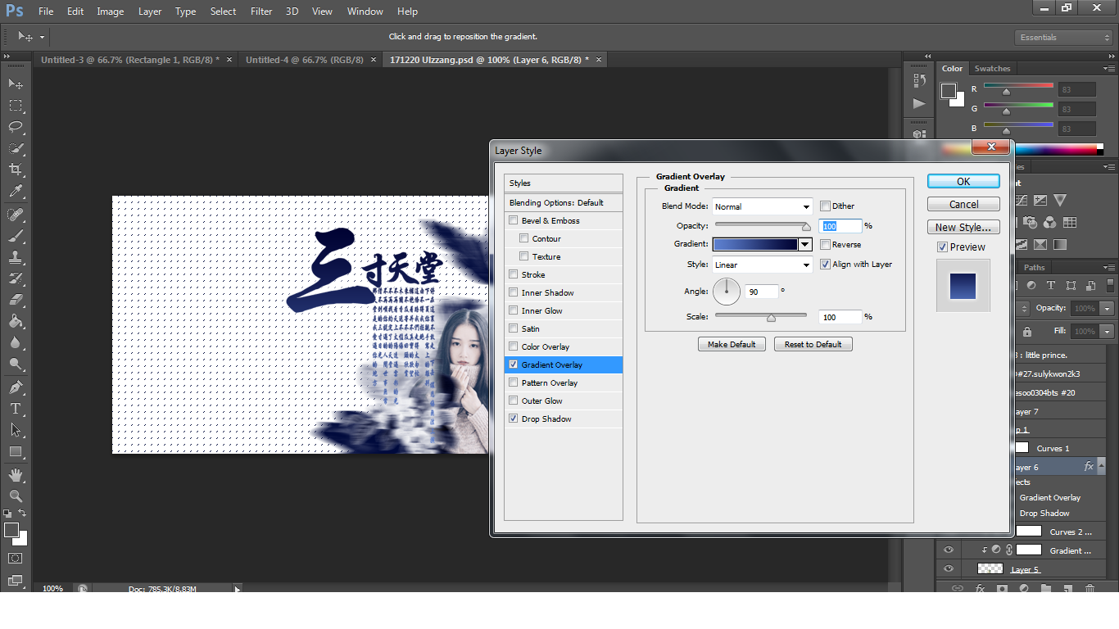Select the Lasso tool
Image resolution: width=1119 pixels, height=629 pixels.
coord(16,127)
